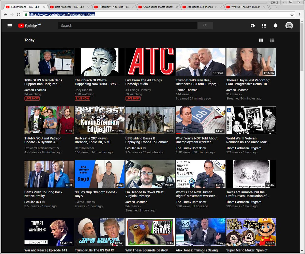
Task: Open Bert Kreischer channel link
Action: (x=84, y=148)
